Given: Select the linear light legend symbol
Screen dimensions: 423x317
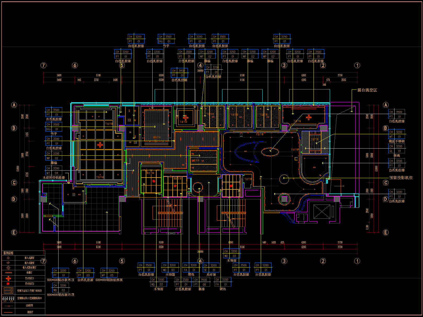Looking at the screenshot, I should (x=8, y=312).
